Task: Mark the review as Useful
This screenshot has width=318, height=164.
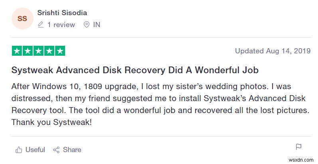Action: point(35,150)
